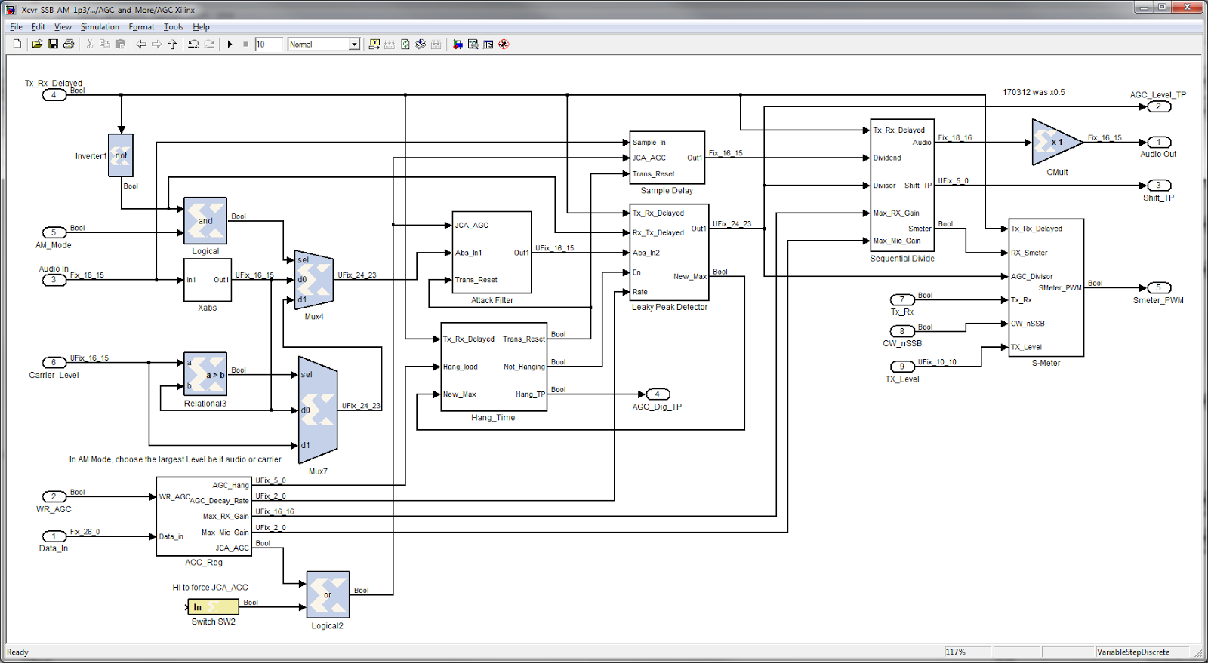
Task: Save the model with the floppy disk icon
Action: (x=53, y=45)
